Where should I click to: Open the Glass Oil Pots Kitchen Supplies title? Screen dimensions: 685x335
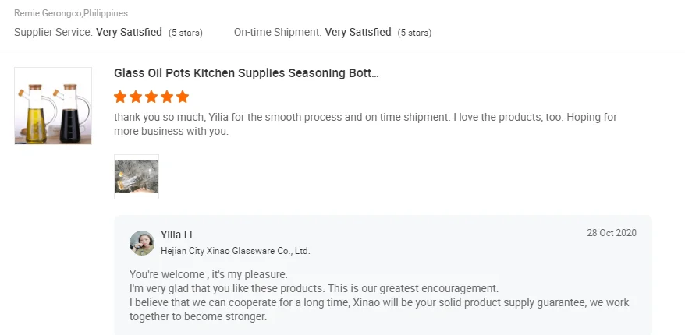tap(247, 73)
